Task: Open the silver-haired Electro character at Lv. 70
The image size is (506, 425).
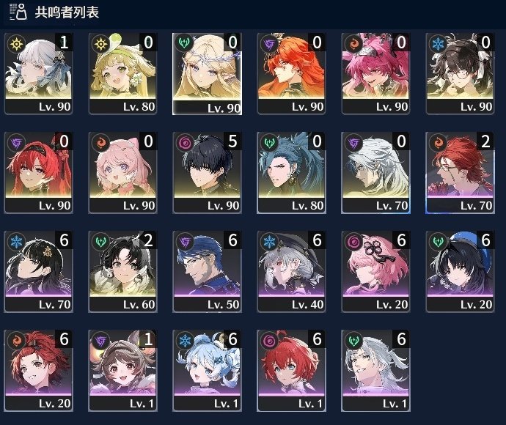Action: point(375,172)
